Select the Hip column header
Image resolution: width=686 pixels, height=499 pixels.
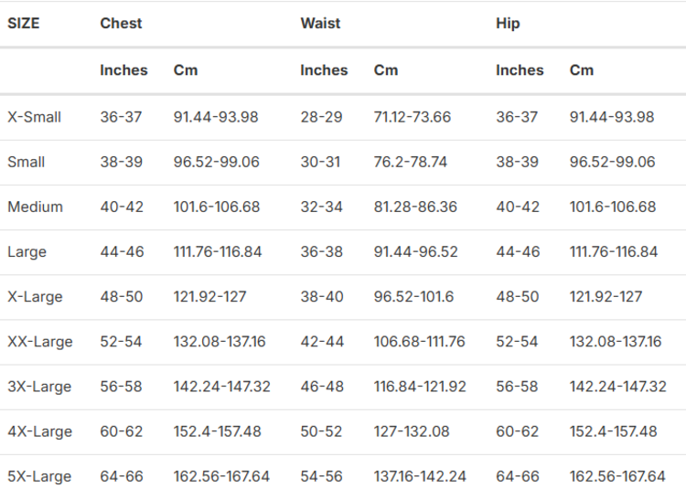[508, 24]
